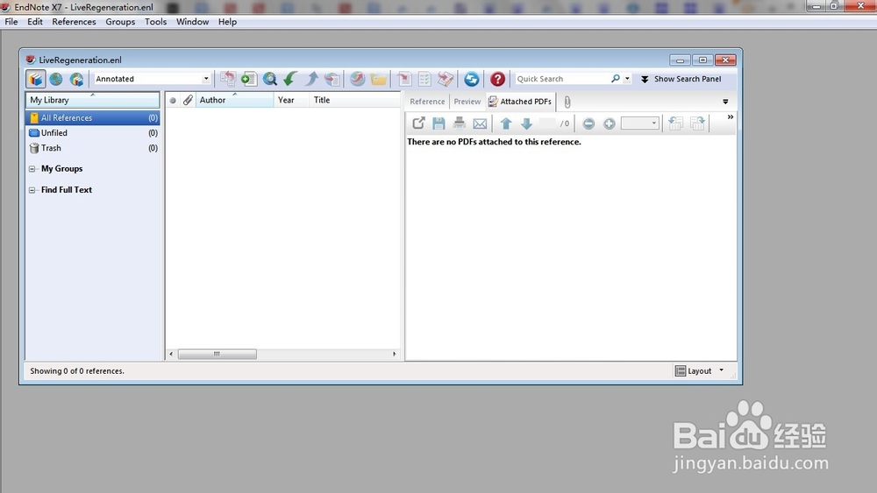Image resolution: width=877 pixels, height=493 pixels.
Task: Open the File menu
Action: (11, 22)
